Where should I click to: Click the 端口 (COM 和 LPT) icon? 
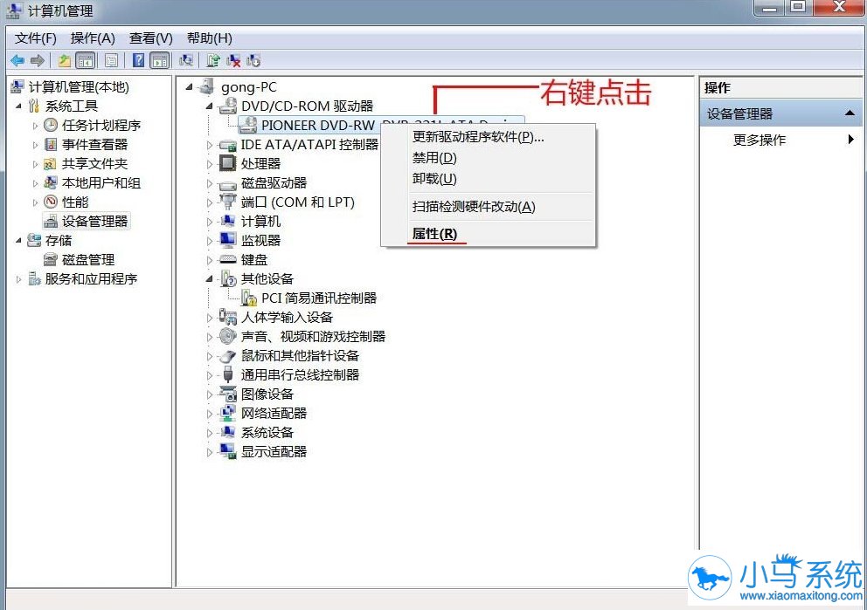click(228, 202)
